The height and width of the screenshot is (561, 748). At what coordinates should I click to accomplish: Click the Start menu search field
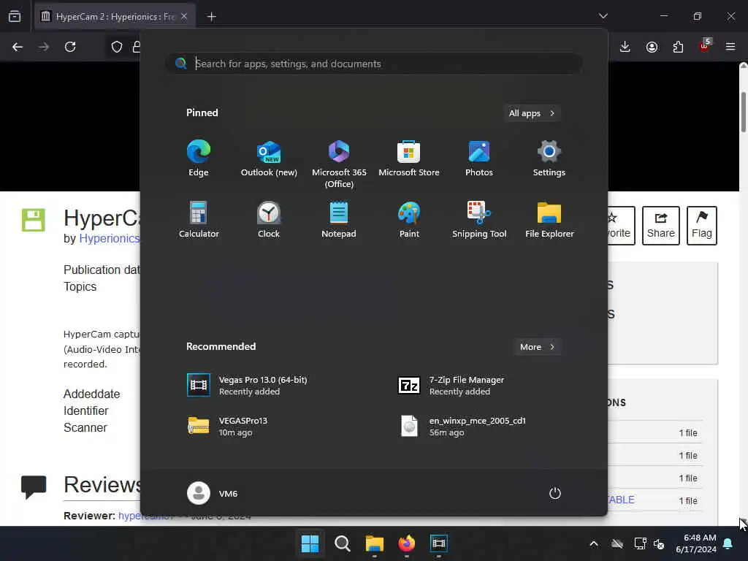tap(373, 64)
